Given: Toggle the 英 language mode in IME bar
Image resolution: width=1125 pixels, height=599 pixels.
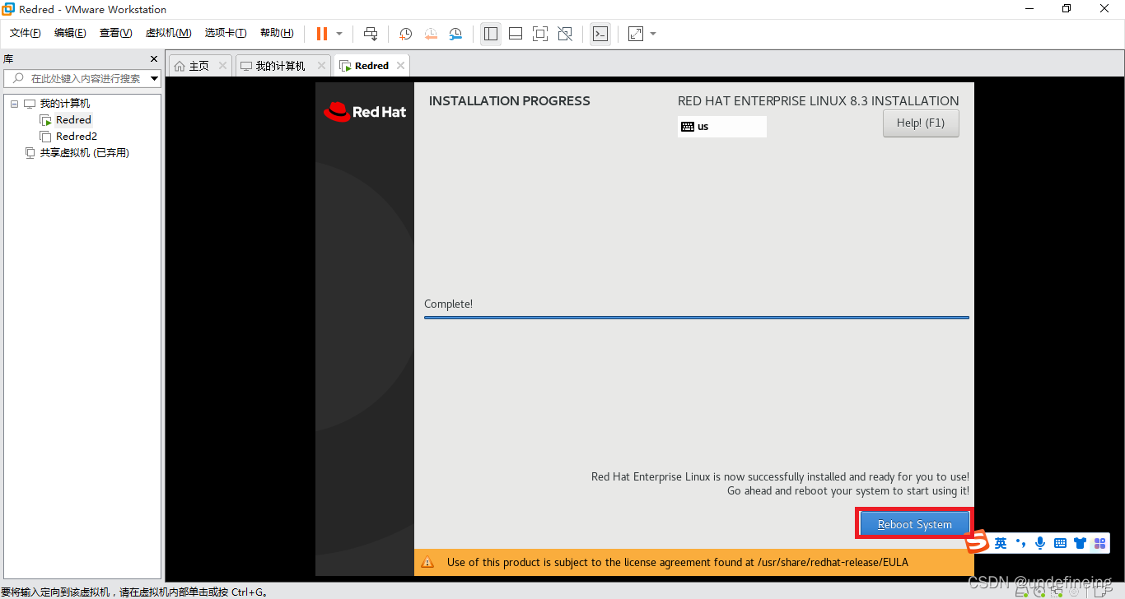Looking at the screenshot, I should point(1000,543).
